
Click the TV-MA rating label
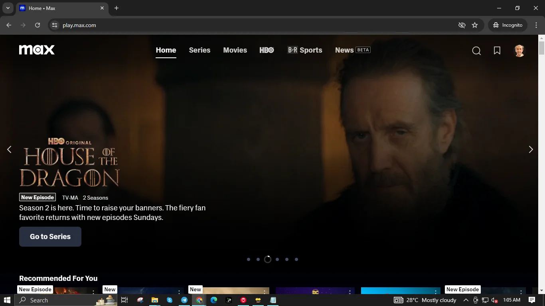tap(70, 198)
